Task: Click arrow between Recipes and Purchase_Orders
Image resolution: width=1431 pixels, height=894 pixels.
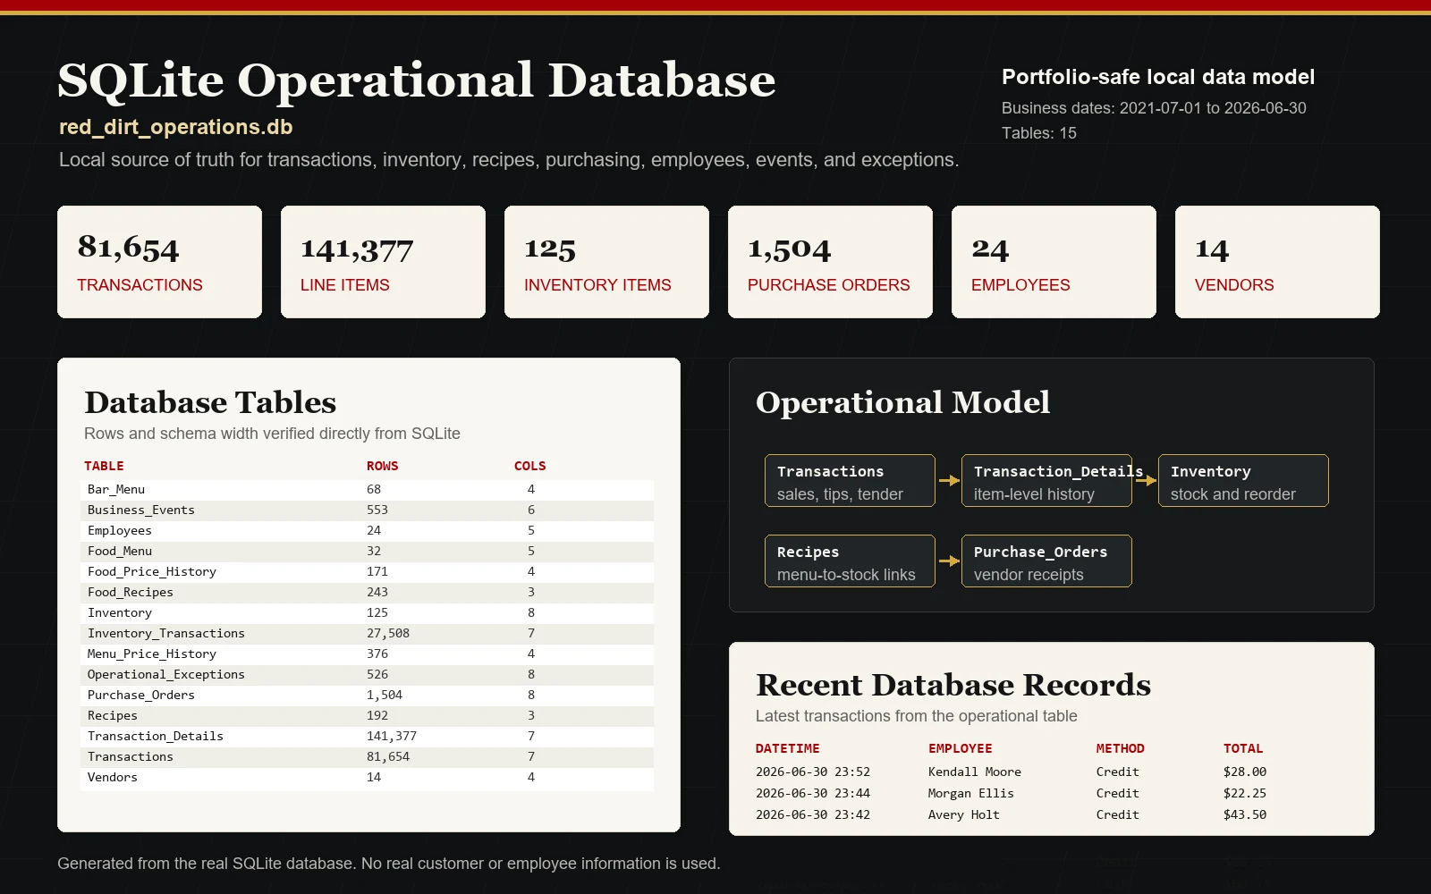Action: click(x=949, y=561)
